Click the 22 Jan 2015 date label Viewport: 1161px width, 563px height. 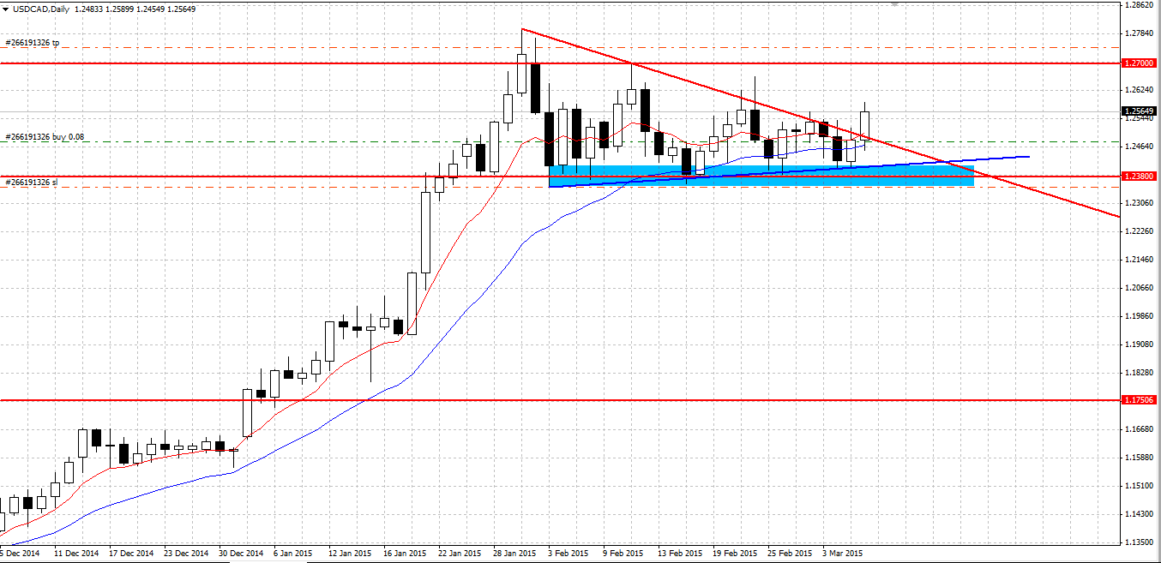[460, 554]
